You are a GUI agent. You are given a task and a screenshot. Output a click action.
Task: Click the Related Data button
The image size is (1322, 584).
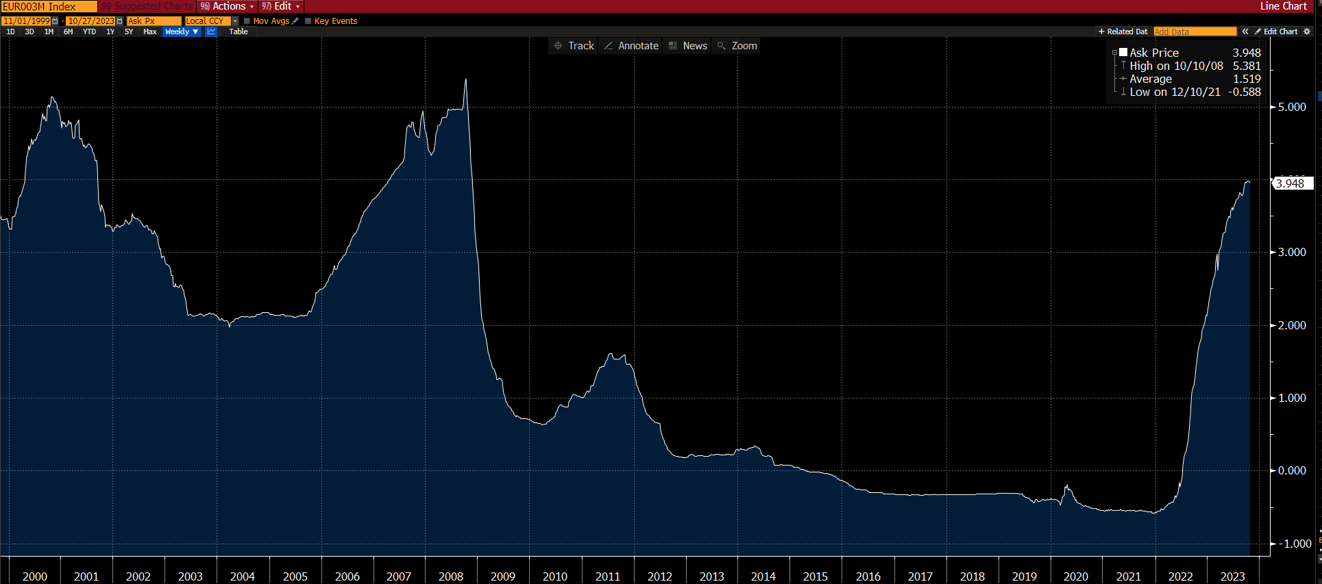(1123, 31)
